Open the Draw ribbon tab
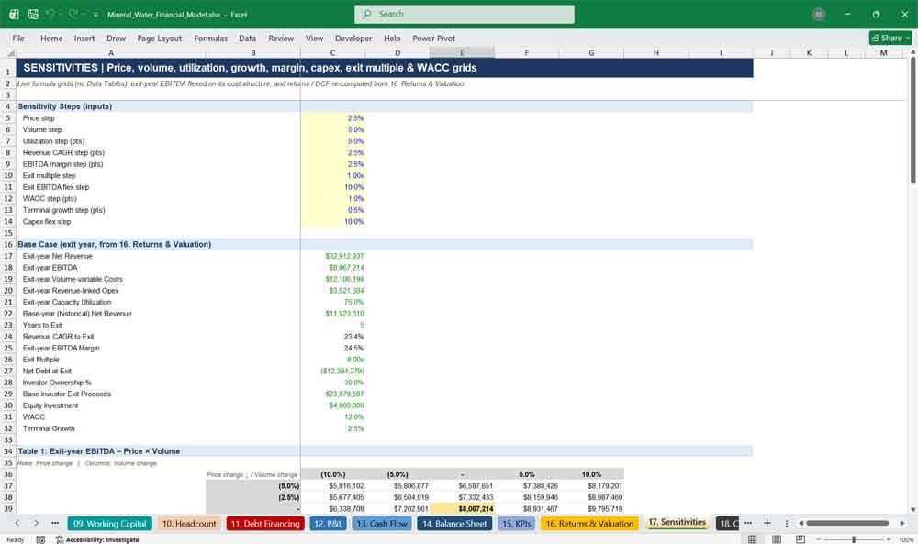Viewport: 918px width, 544px height. [x=116, y=38]
